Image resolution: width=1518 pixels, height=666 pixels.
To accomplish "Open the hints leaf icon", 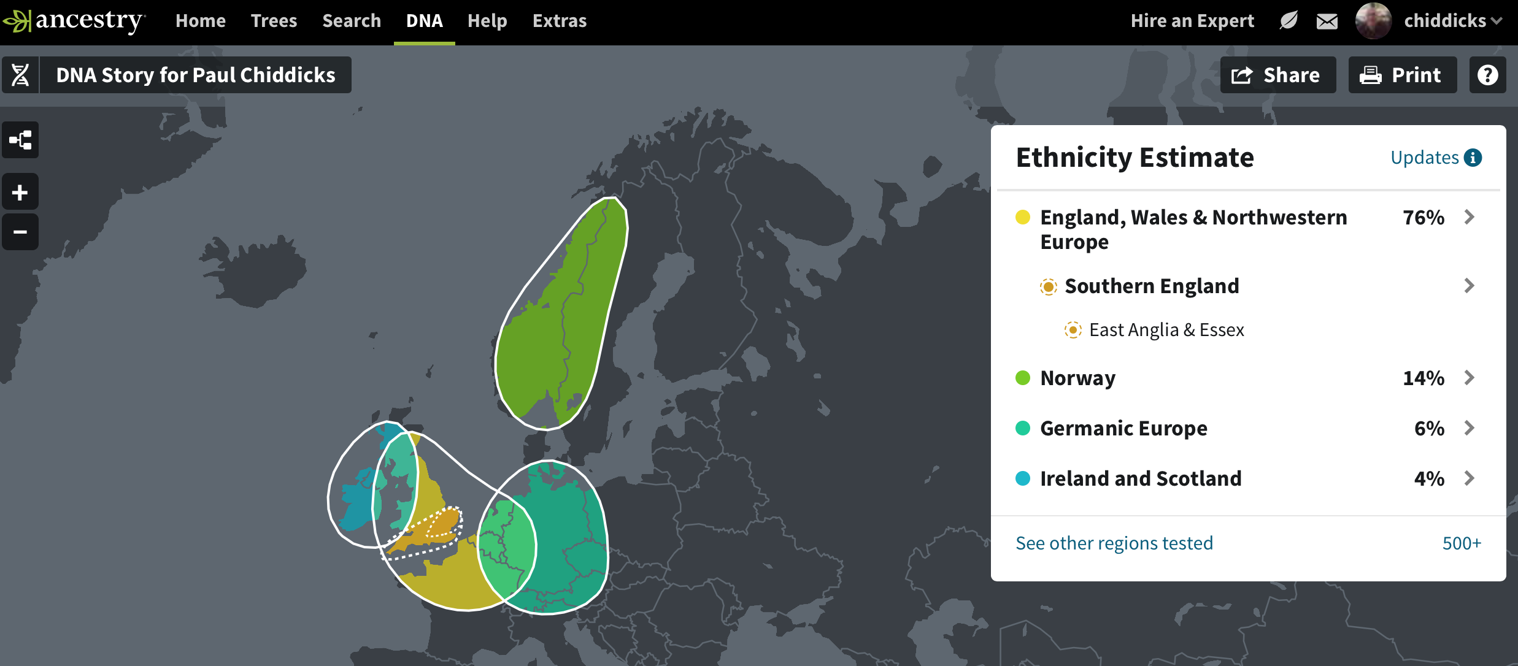I will (x=1289, y=21).
